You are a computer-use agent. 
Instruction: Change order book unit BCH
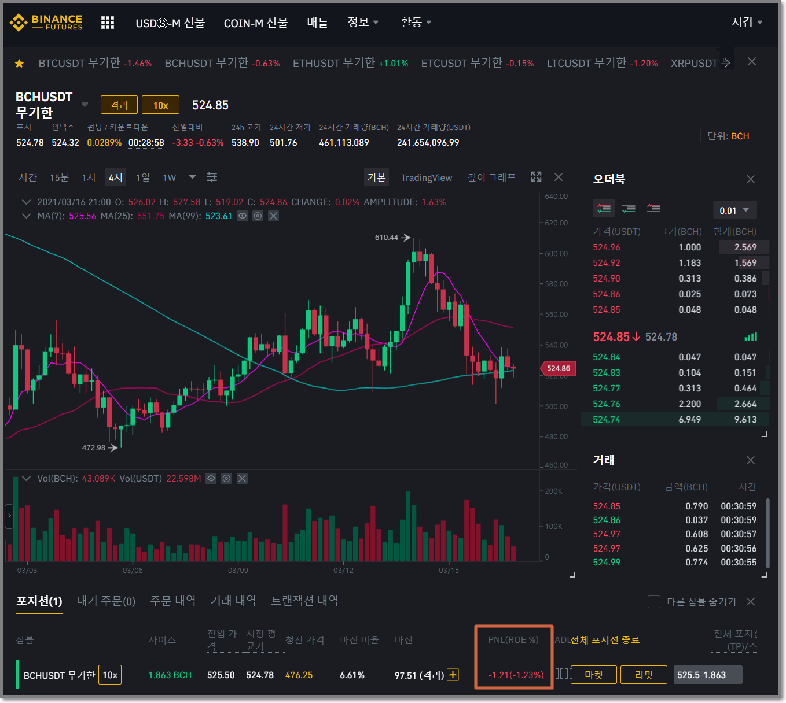740,136
